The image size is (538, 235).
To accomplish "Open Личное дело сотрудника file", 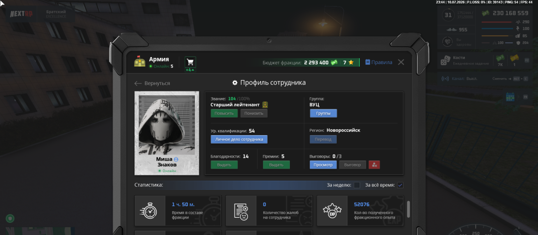I will click(x=239, y=139).
